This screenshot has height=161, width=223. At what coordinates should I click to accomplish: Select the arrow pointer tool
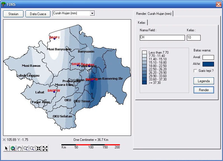(x=6, y=148)
